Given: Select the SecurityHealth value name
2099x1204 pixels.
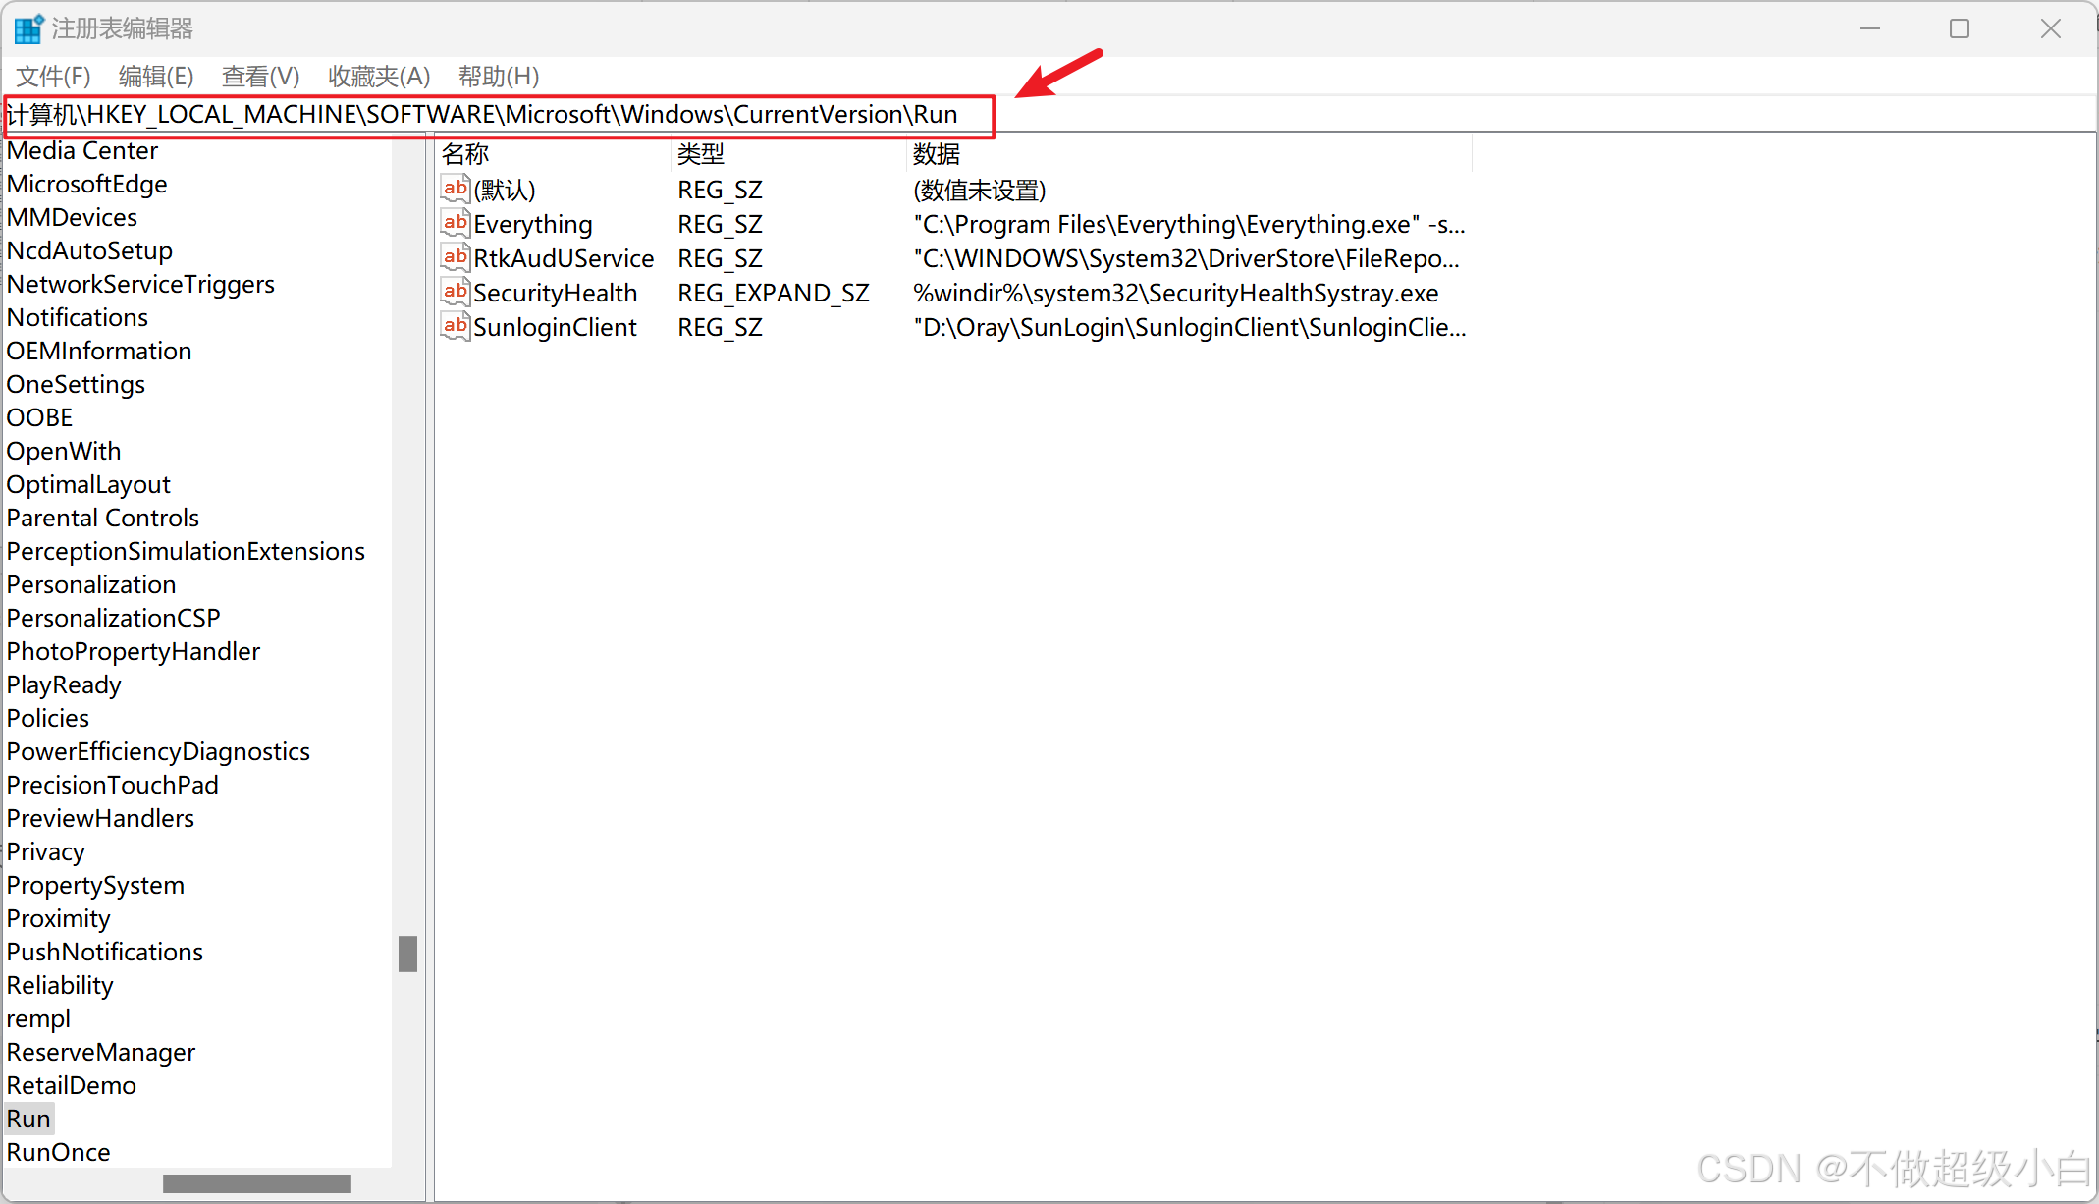Looking at the screenshot, I should coord(555,293).
